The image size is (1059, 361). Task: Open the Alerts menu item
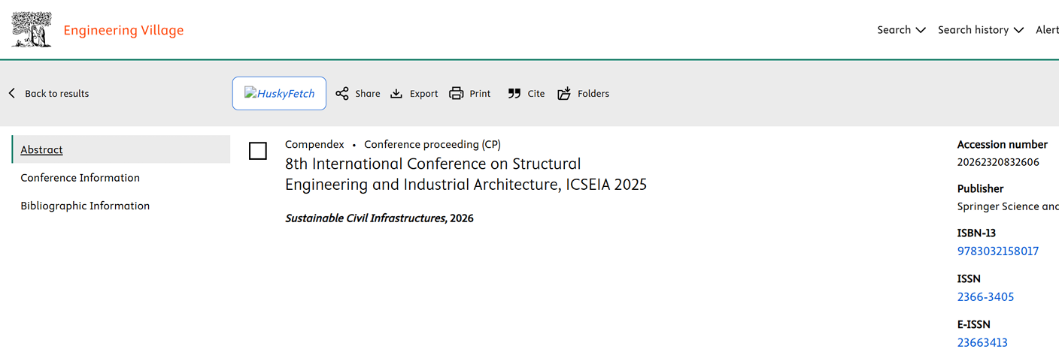(x=1047, y=30)
